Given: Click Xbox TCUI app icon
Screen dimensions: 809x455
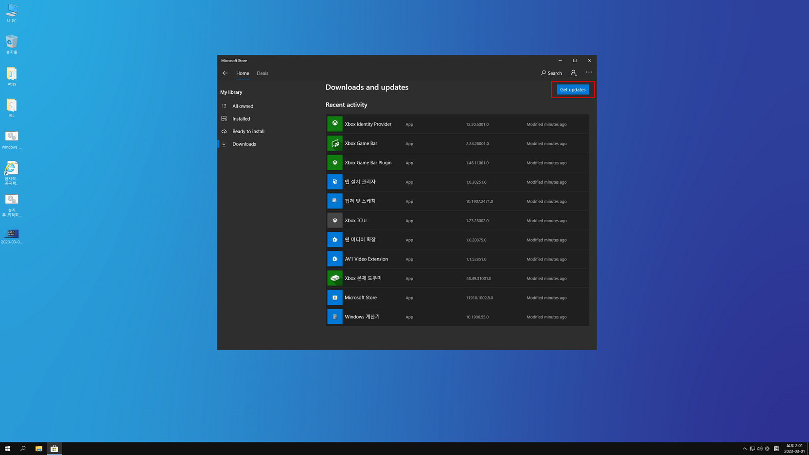Looking at the screenshot, I should [335, 220].
